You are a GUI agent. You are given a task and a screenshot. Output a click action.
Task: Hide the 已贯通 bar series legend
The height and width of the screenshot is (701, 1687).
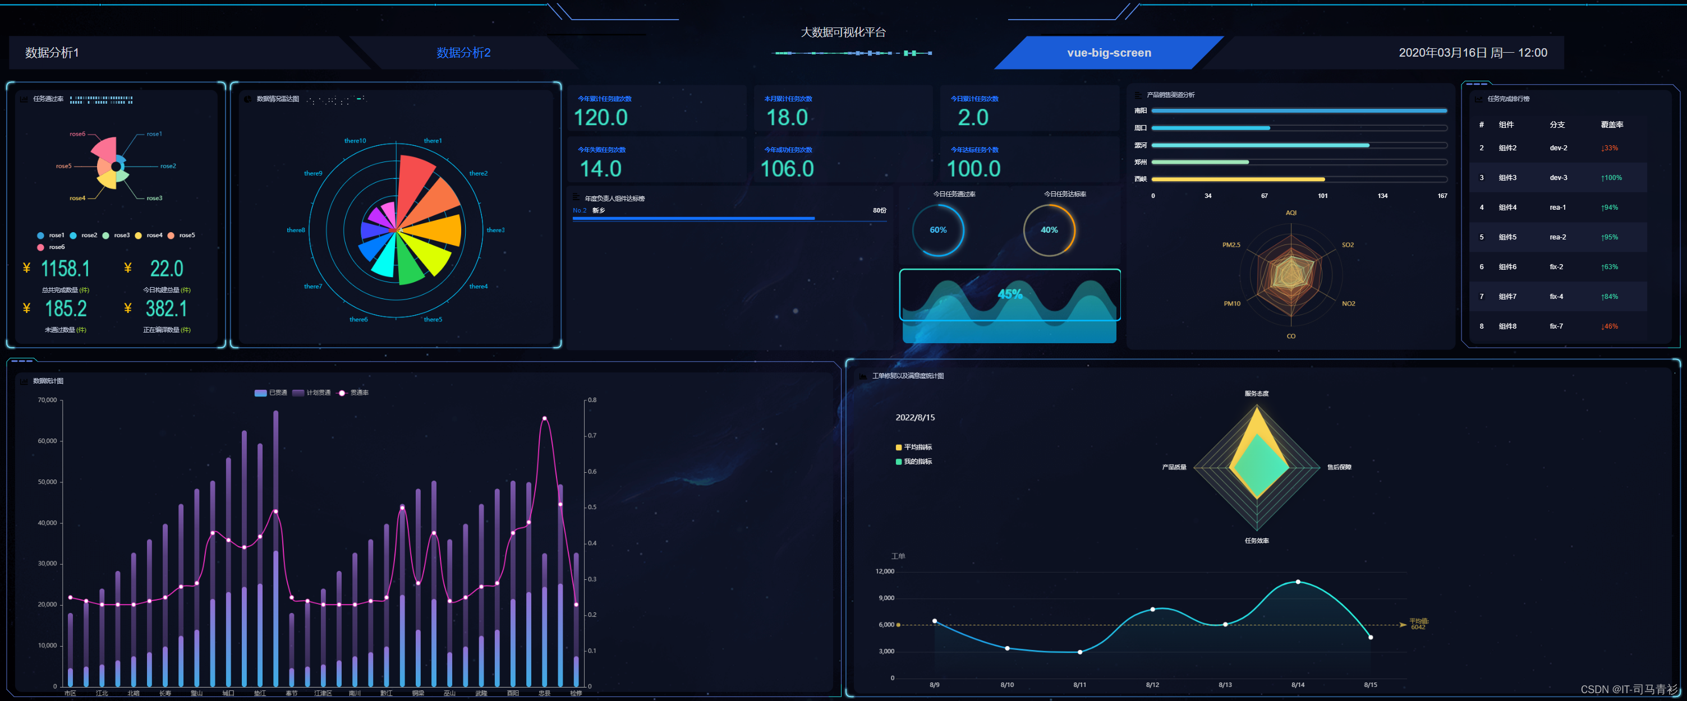click(x=270, y=393)
